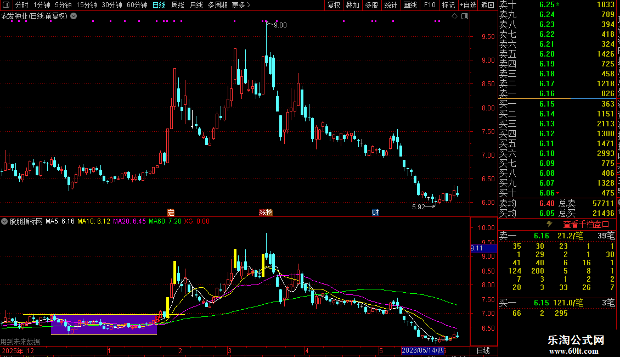Click the 2026/05/14/四 date cursor label

click(x=422, y=350)
